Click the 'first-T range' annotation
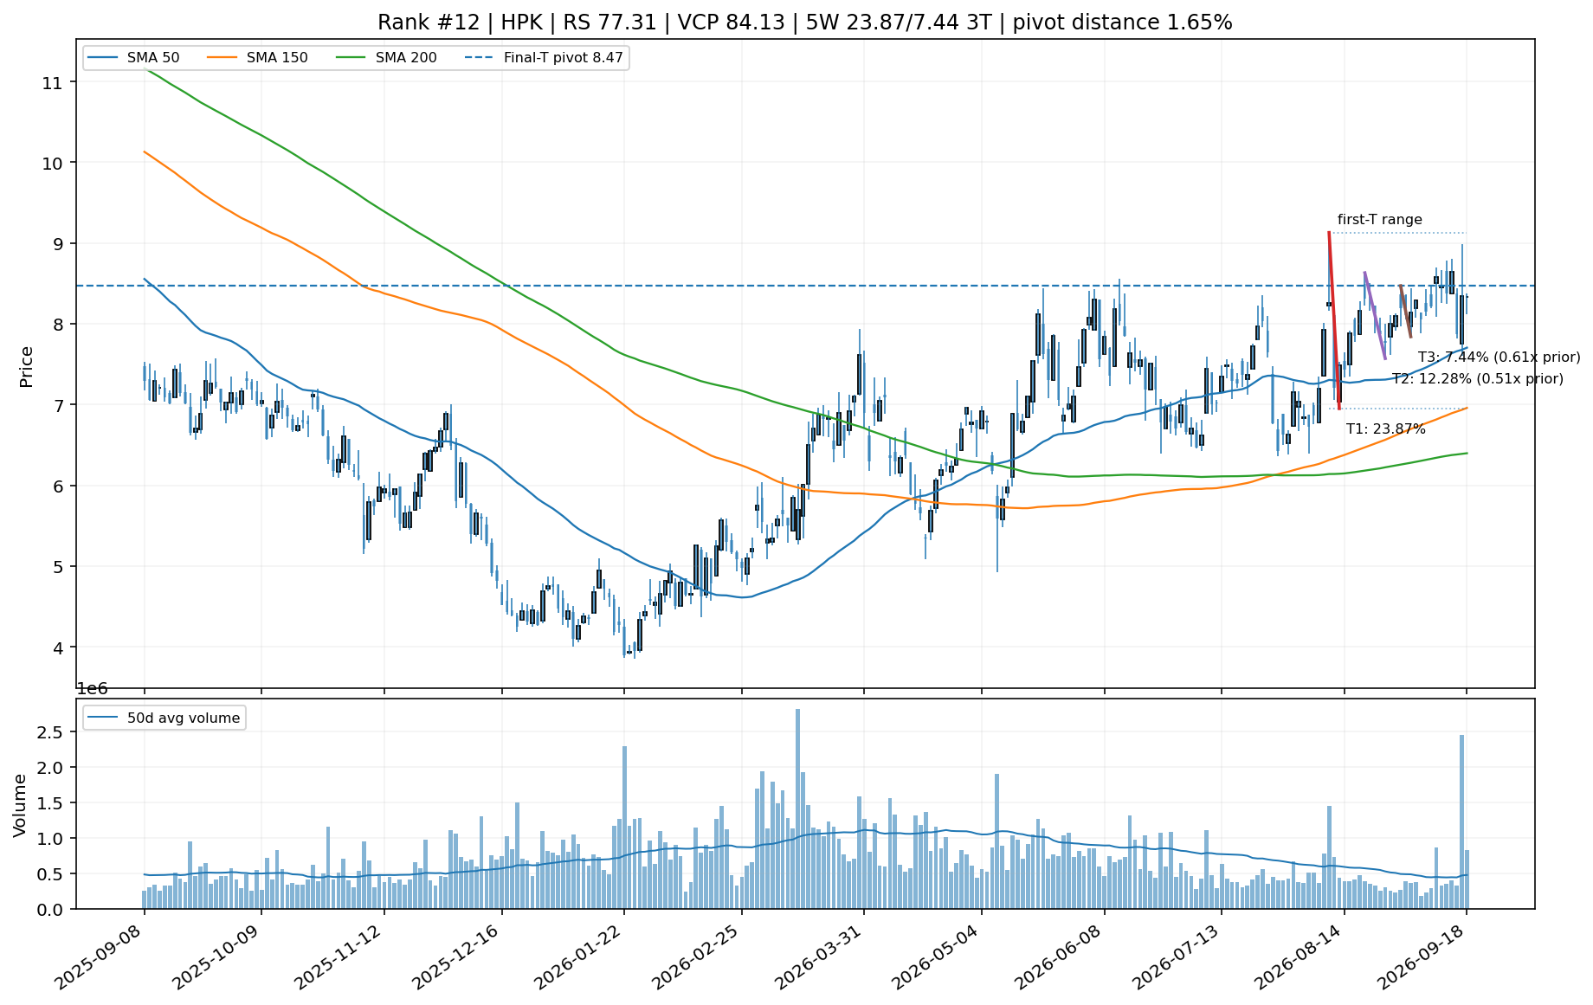The height and width of the screenshot is (1005, 1593). pos(1380,220)
